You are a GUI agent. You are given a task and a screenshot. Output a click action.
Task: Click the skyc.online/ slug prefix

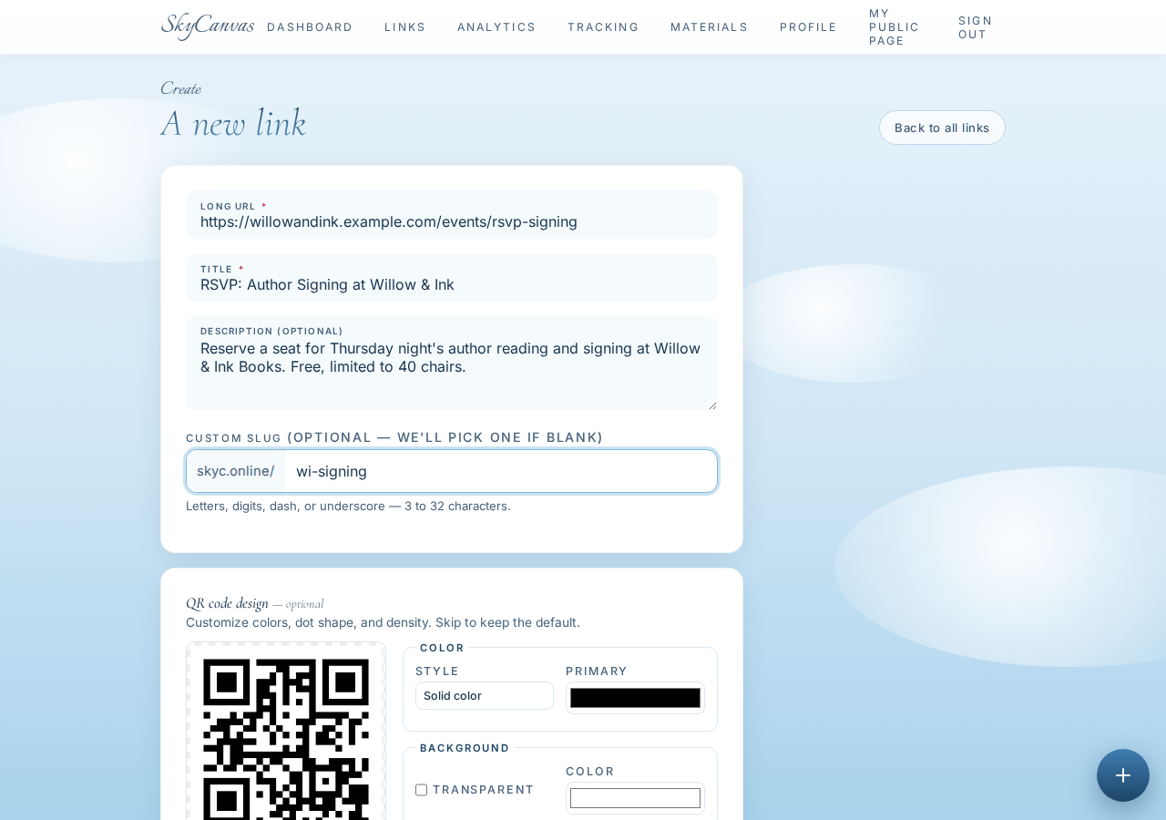(x=236, y=471)
